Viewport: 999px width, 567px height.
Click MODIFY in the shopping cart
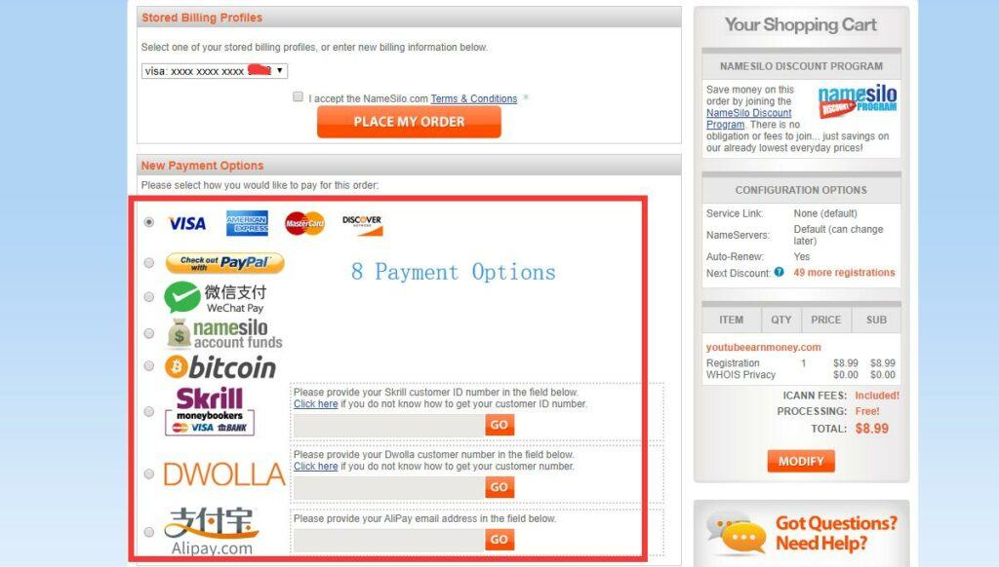point(801,462)
